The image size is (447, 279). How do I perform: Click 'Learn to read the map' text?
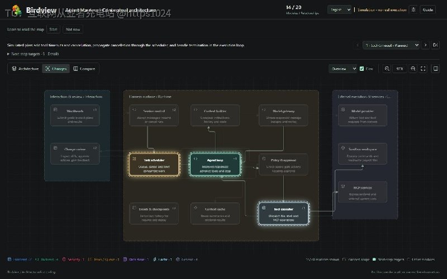(25, 30)
